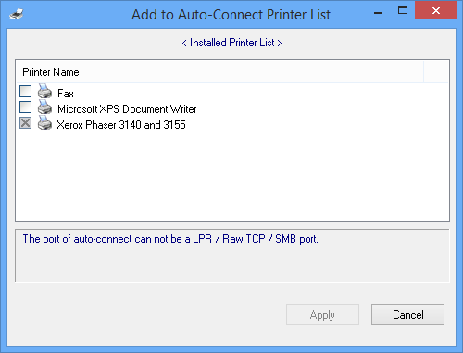This screenshot has width=463, height=353.
Task: Click the right angle bracket after List
Action: point(280,43)
